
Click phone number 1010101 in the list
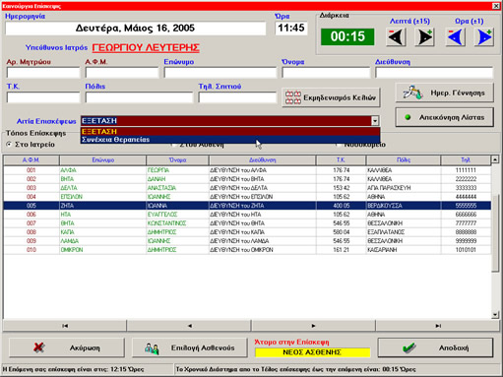[x=466, y=250]
